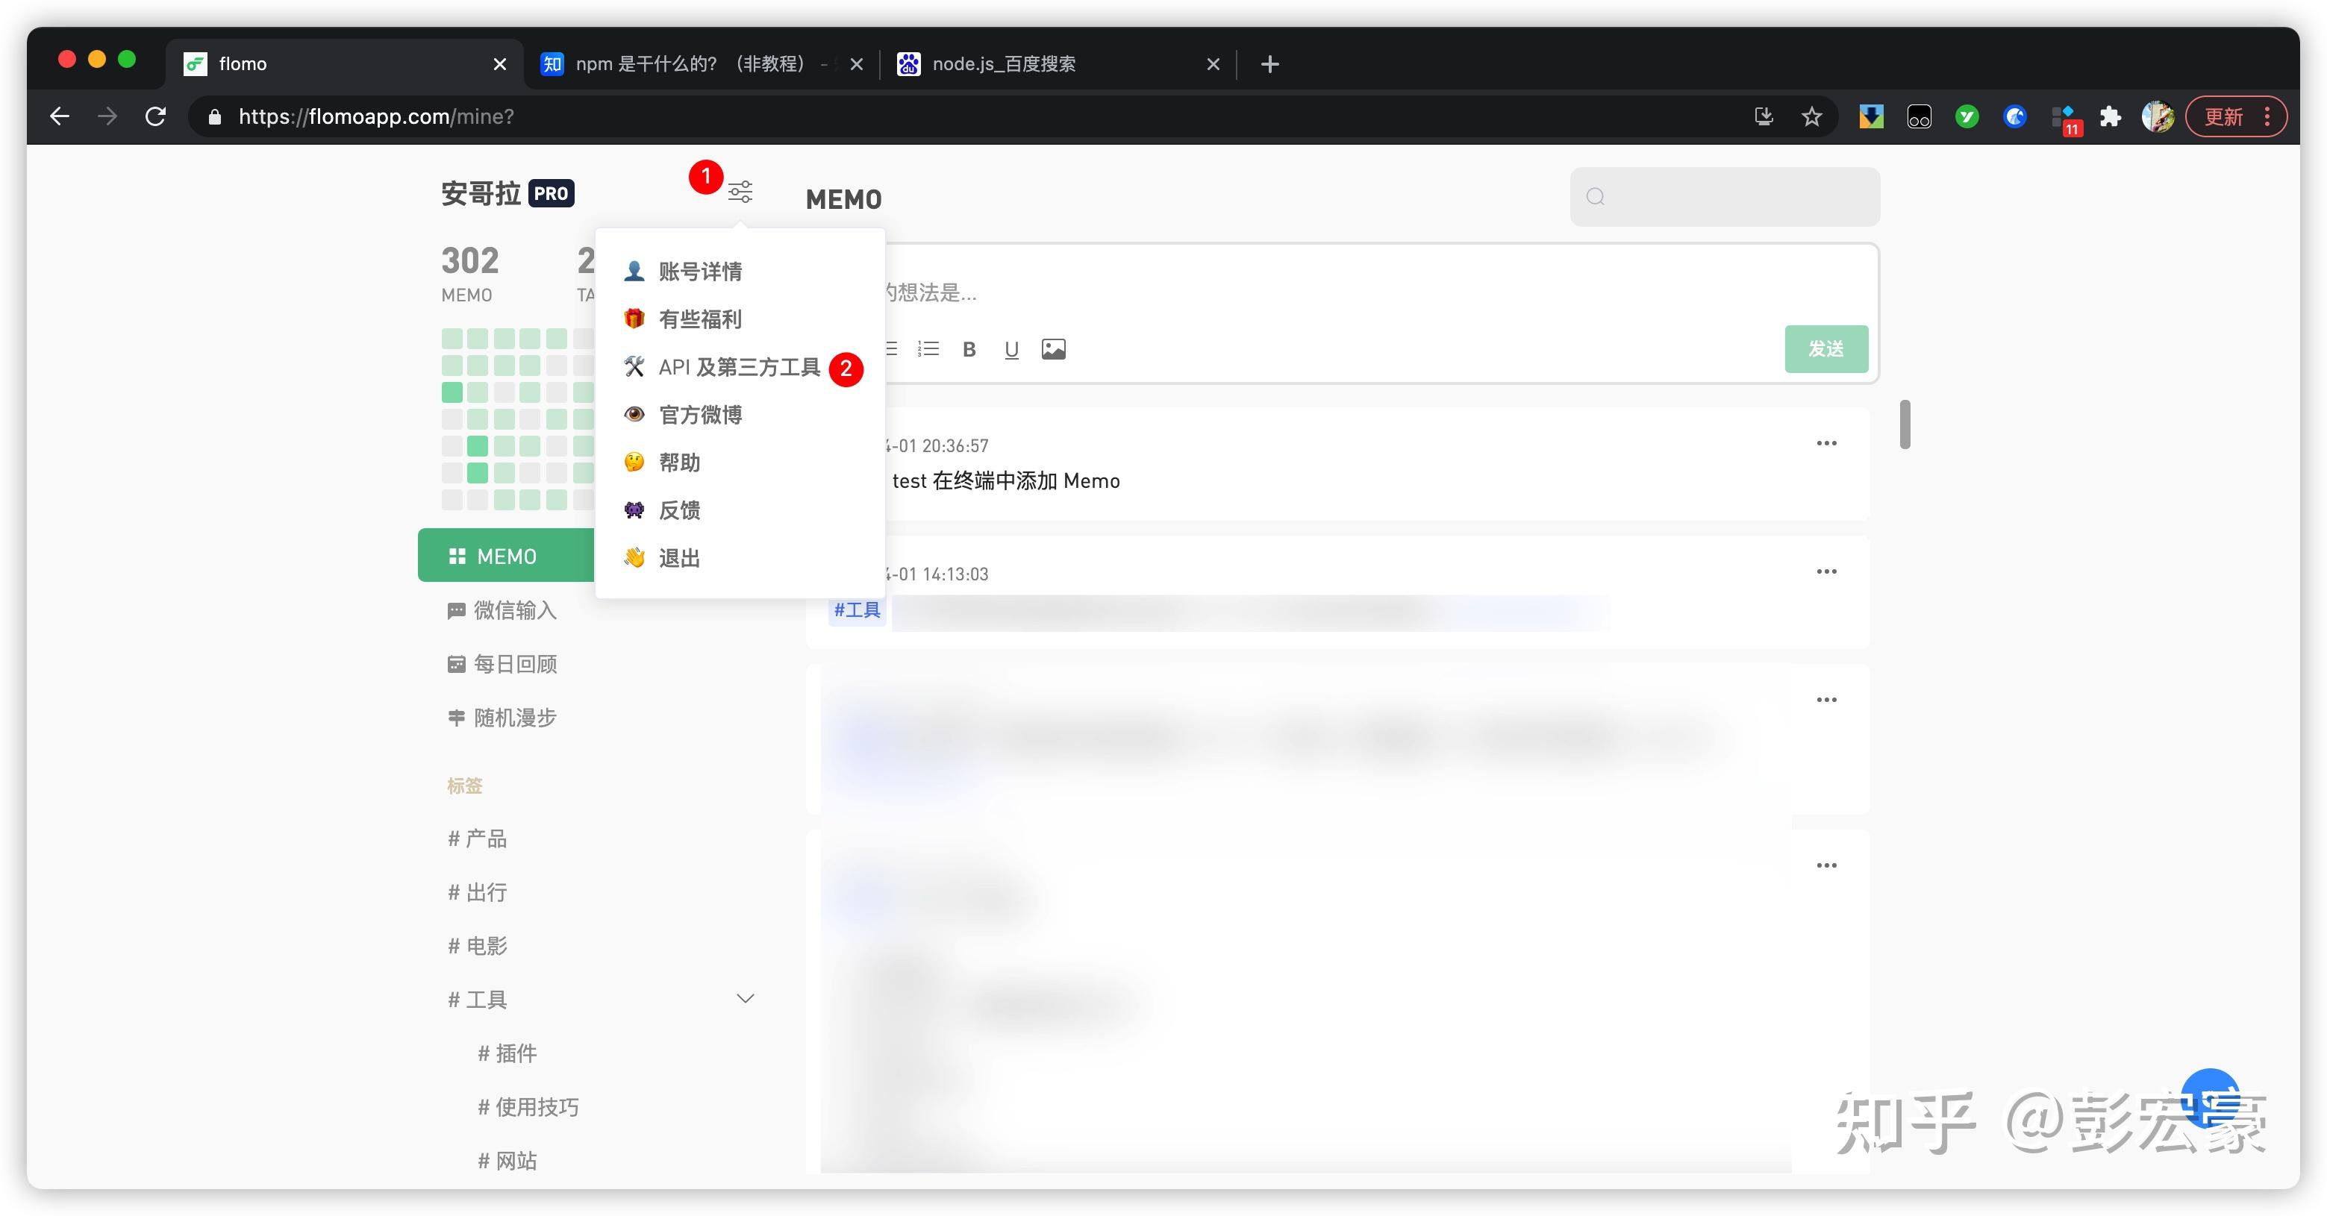Insert an image into the memo

tap(1053, 349)
